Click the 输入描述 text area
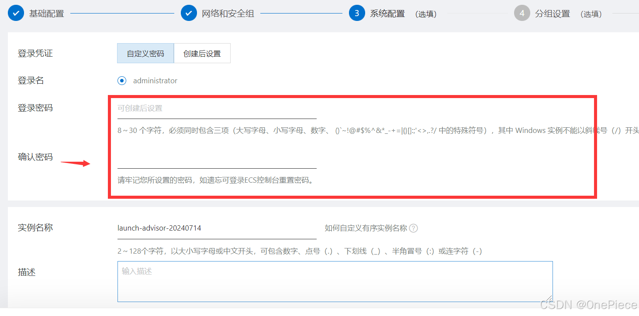Screen dimensions: 639x316 [x=335, y=282]
